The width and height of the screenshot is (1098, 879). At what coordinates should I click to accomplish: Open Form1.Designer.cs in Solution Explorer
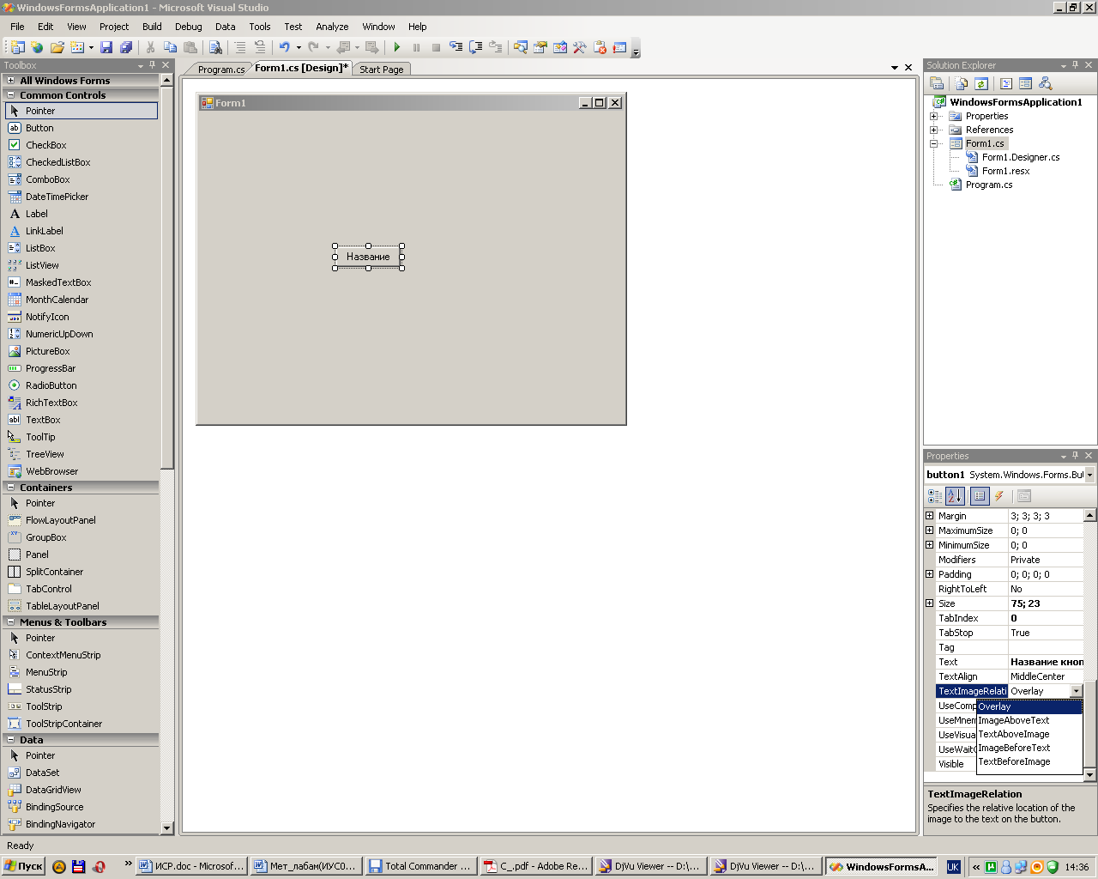1021,157
